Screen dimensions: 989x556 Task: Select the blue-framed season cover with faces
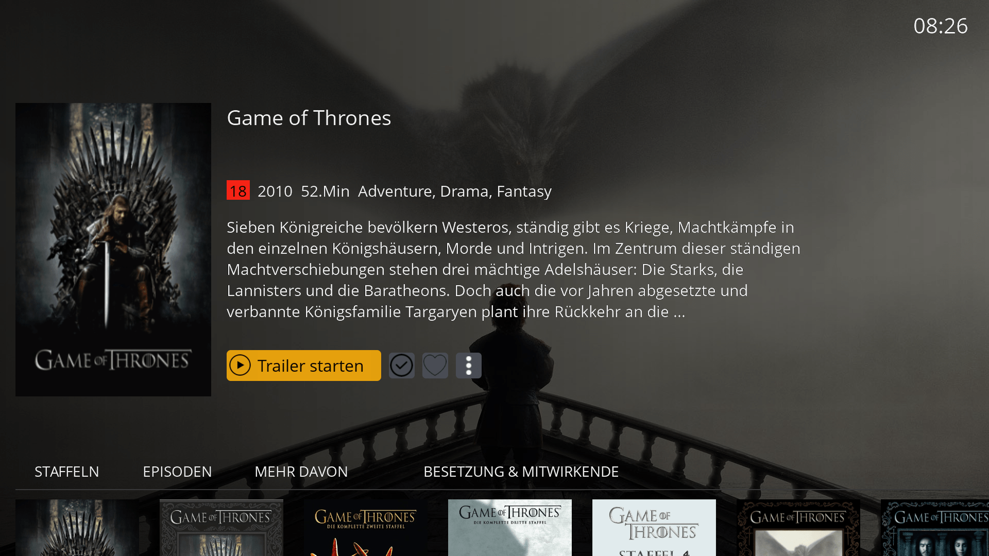pyautogui.click(x=935, y=528)
